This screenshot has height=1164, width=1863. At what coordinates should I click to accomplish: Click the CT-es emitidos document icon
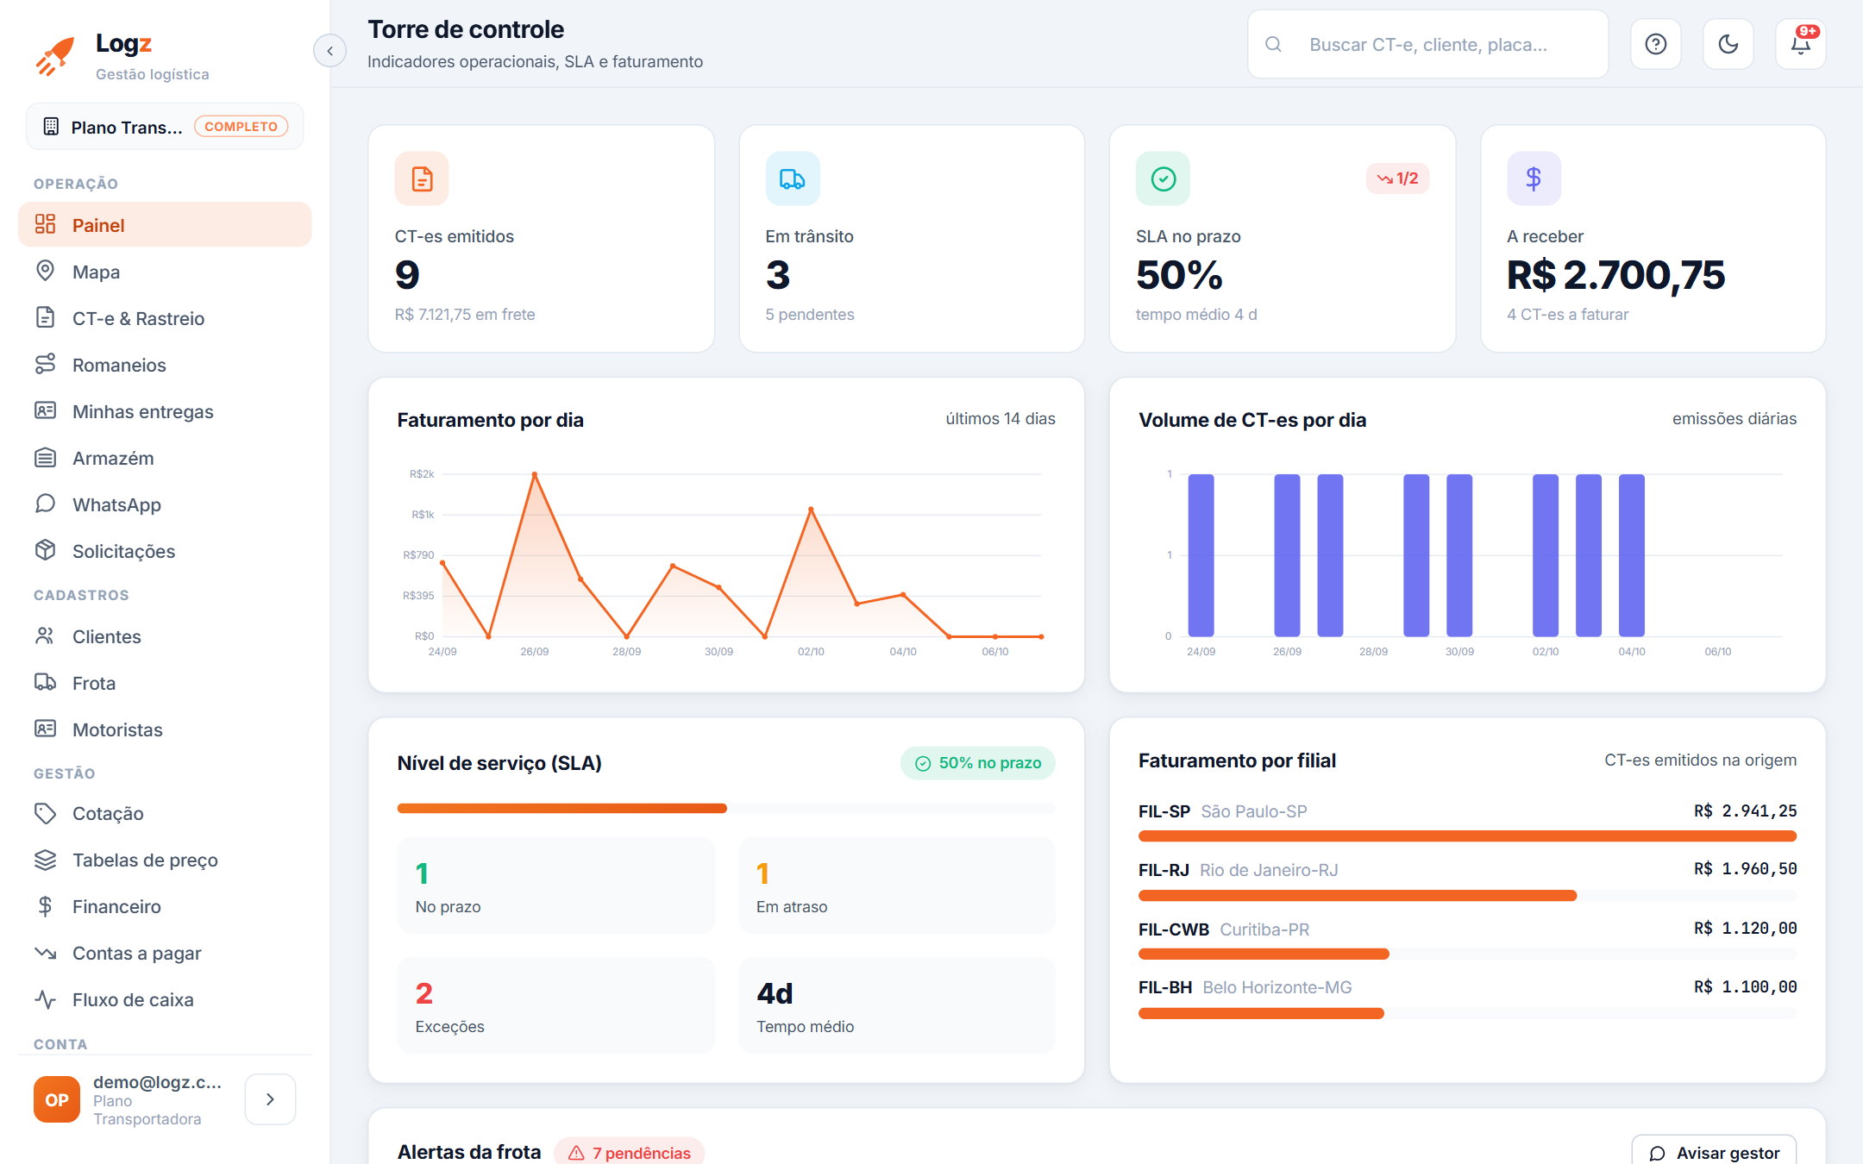pos(422,178)
